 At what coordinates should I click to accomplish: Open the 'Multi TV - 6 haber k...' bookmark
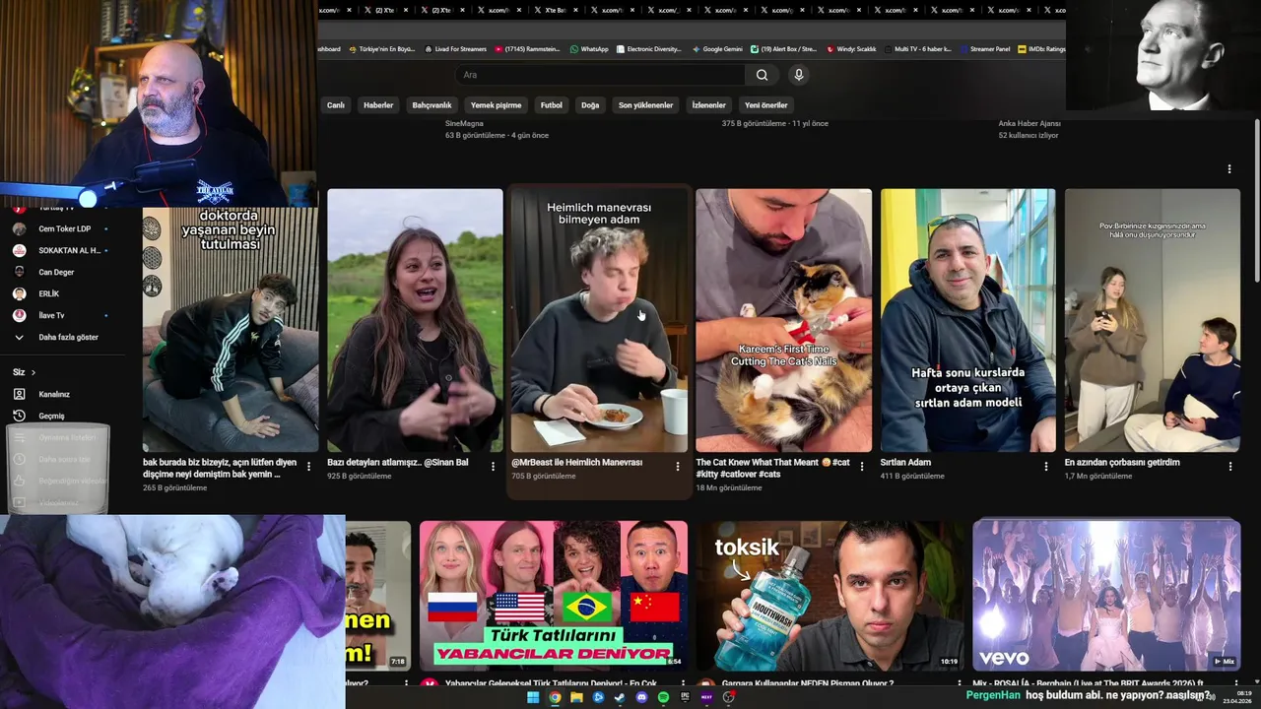pos(918,48)
